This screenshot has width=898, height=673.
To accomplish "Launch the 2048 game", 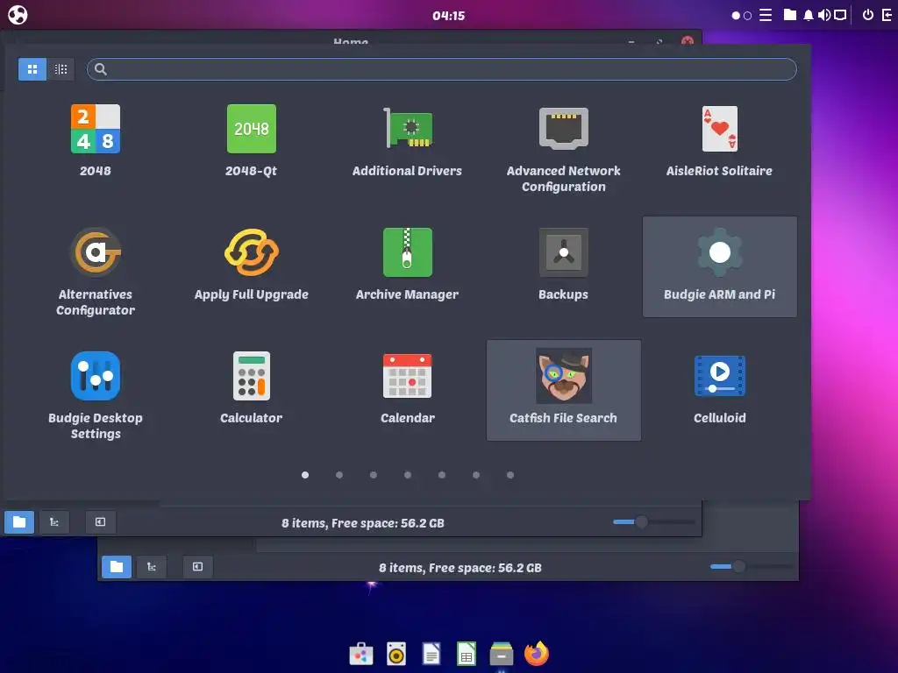I will 95,141.
